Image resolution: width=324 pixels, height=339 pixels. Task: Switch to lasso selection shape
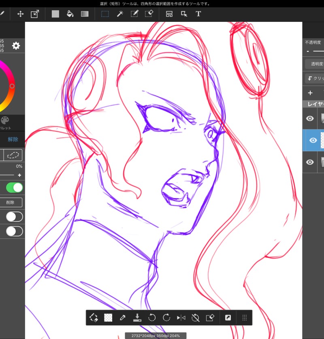pyautogui.click(x=13, y=155)
